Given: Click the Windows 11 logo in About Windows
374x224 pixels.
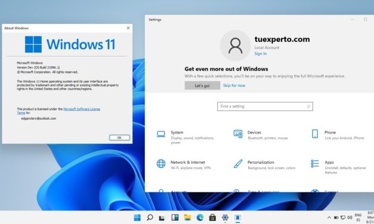Looking at the screenshot, I should point(70,44).
